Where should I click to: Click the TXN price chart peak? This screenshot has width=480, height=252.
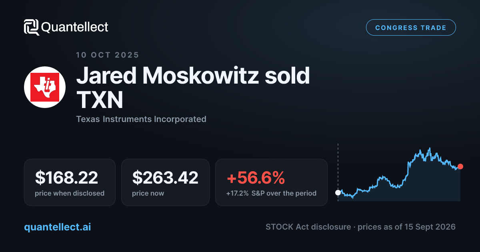[429, 149]
